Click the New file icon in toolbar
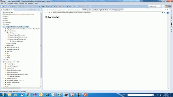Image resolution: width=173 pixels, height=97 pixels. pyautogui.click(x=2, y=6)
